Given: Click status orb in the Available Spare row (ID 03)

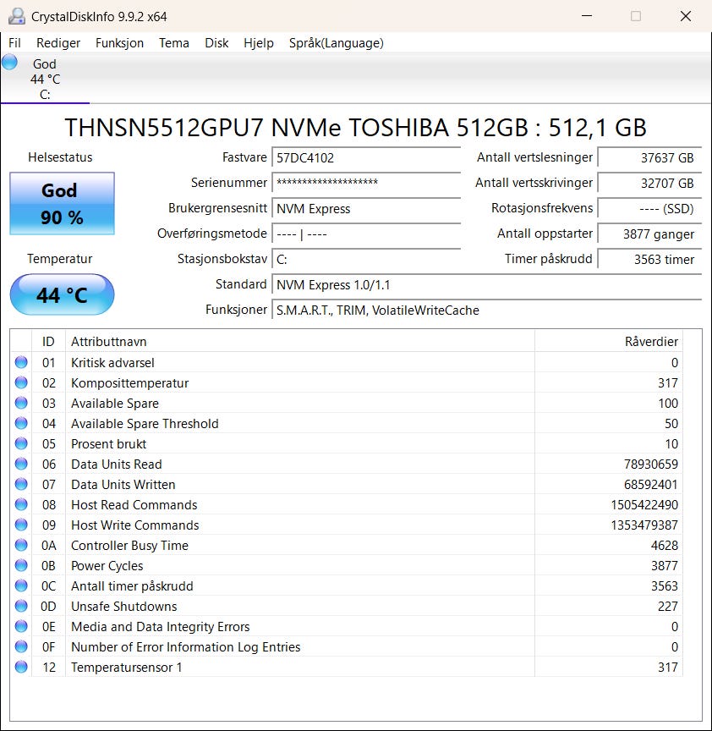Looking at the screenshot, I should point(21,403).
